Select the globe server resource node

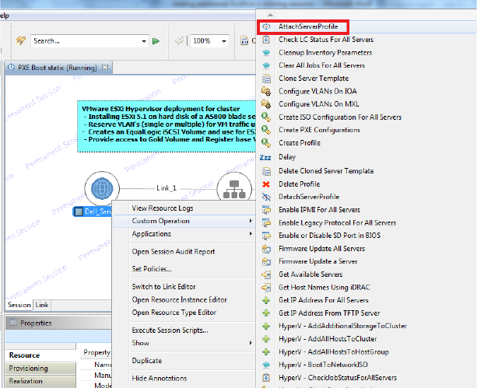pos(101,189)
